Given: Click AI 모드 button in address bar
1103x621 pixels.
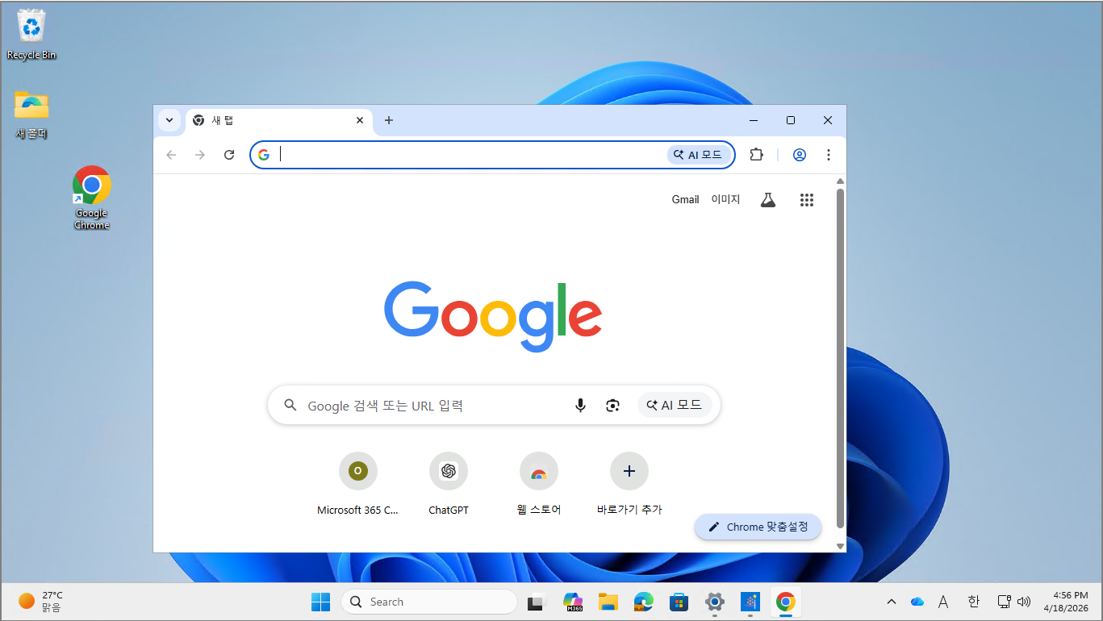Looking at the screenshot, I should 700,155.
